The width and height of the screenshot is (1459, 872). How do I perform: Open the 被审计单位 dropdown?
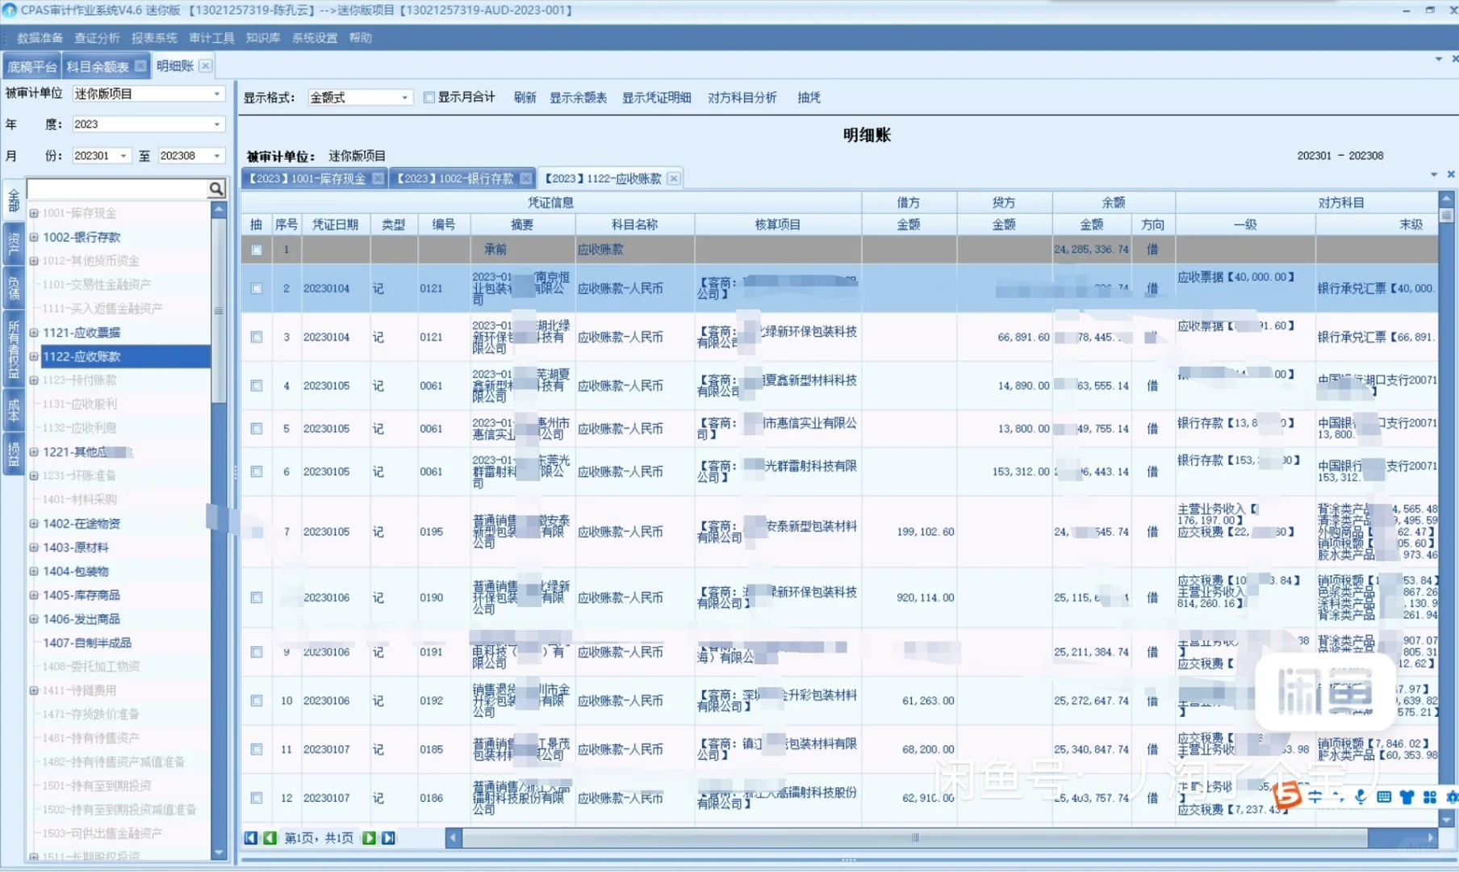[216, 94]
